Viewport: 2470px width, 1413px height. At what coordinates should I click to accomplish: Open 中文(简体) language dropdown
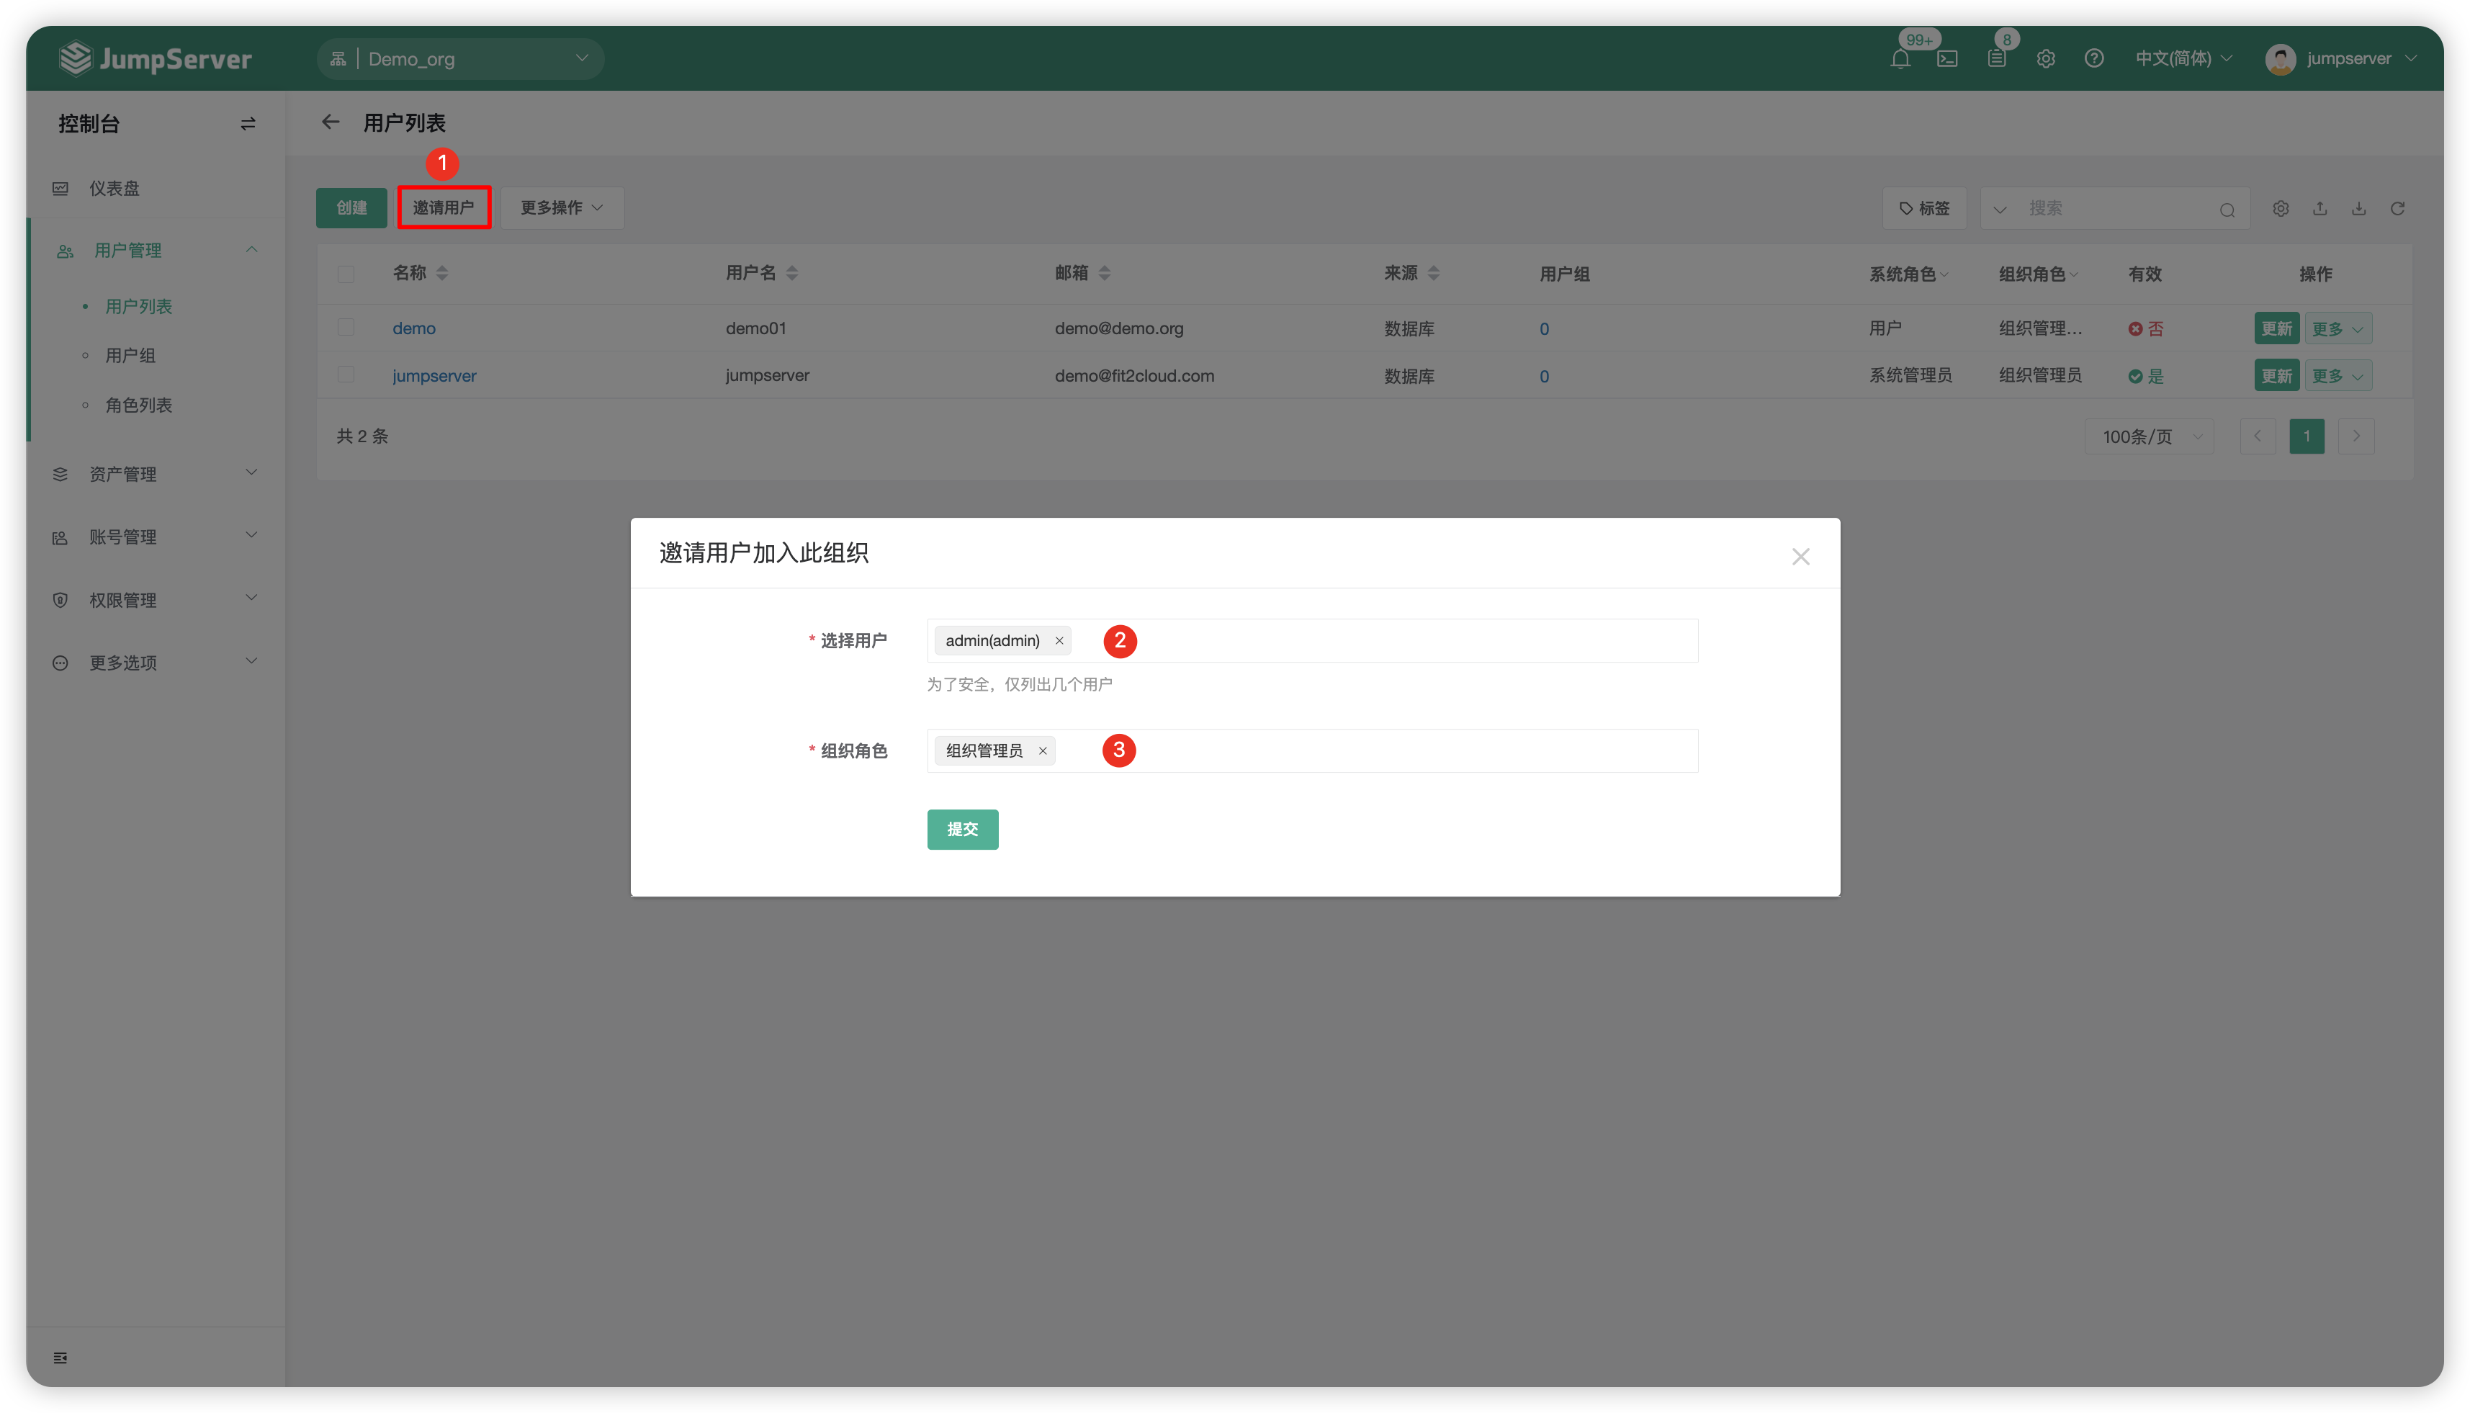2183,59
